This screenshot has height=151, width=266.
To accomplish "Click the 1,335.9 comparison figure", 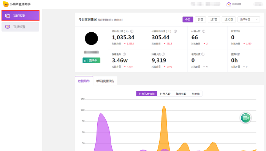I will coord(130,44).
